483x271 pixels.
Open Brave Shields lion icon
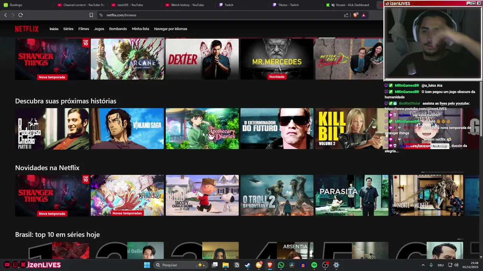(355, 15)
